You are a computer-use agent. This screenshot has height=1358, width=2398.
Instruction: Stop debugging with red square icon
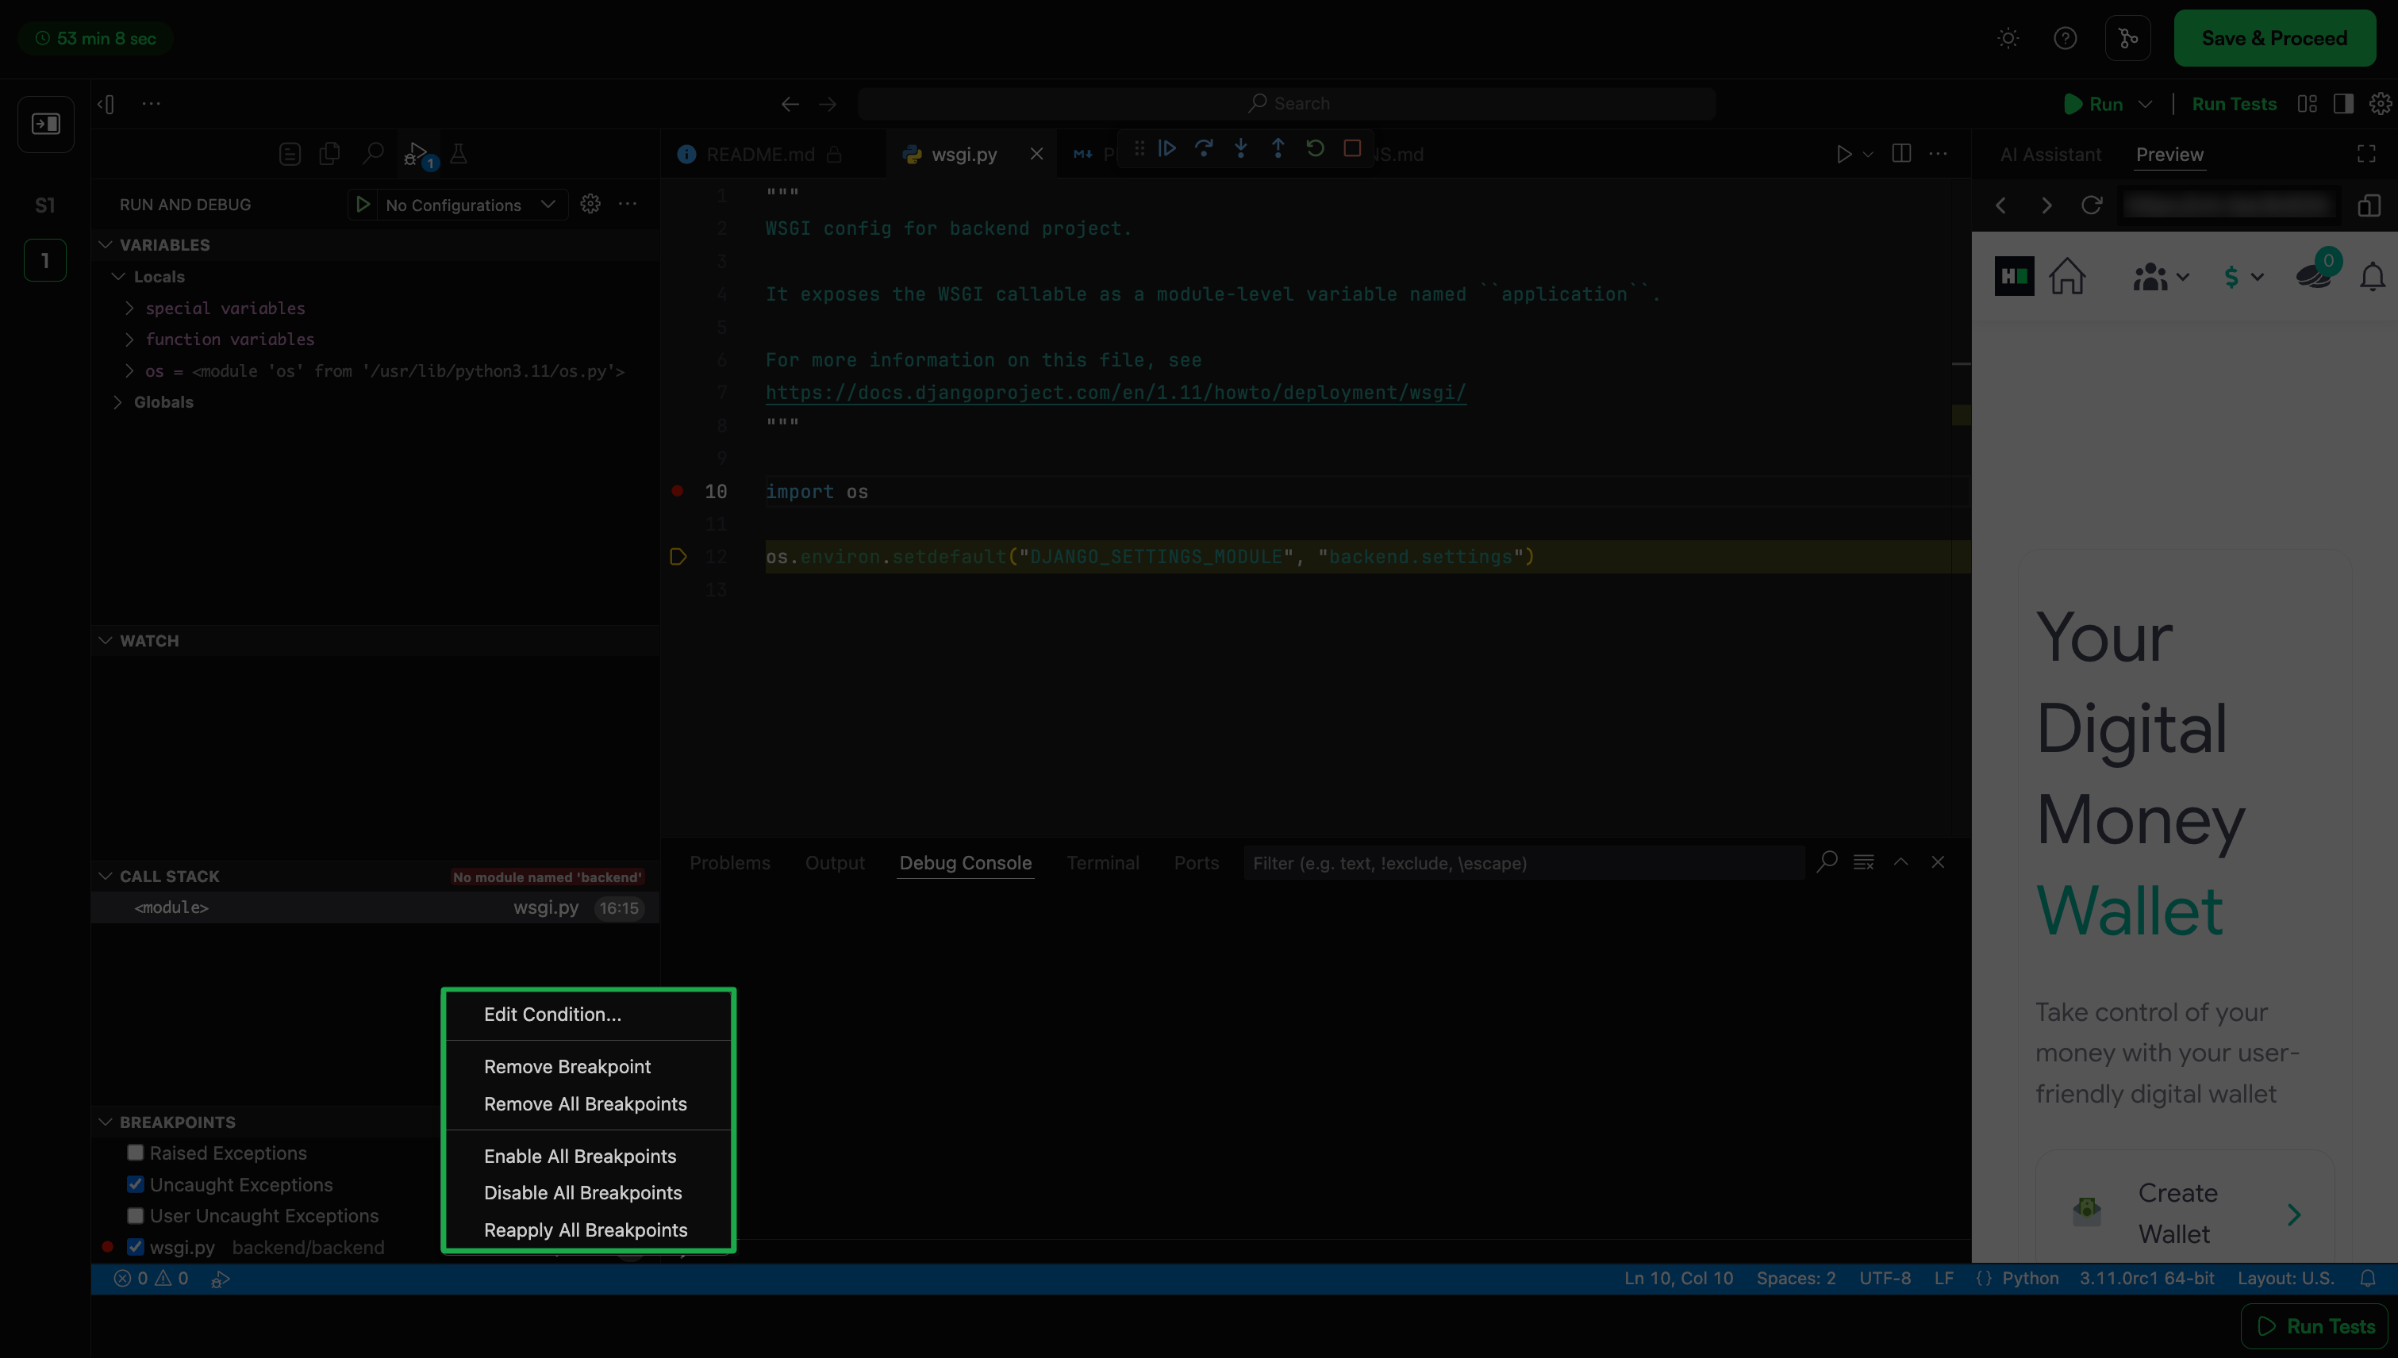pyautogui.click(x=1352, y=148)
